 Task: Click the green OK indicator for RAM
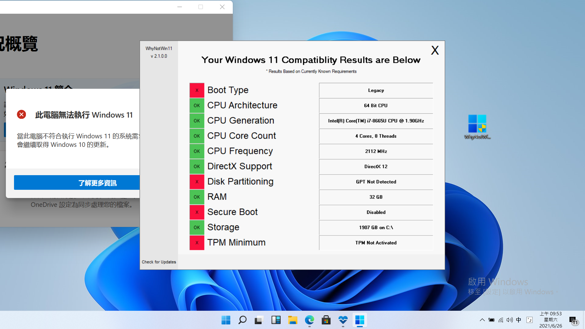point(197,197)
